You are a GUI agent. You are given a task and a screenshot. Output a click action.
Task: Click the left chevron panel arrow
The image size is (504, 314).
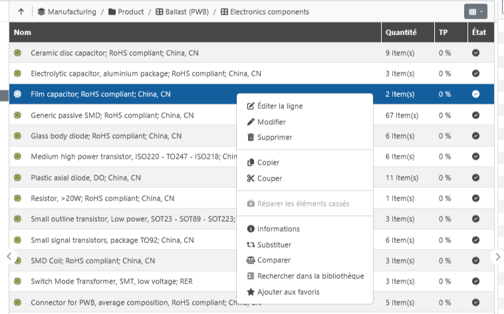(x=9, y=256)
